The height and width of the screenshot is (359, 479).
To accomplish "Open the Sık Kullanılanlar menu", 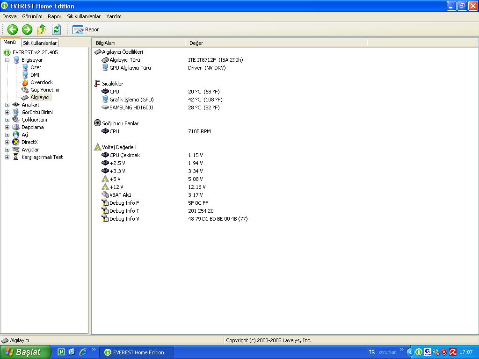I will [x=84, y=16].
